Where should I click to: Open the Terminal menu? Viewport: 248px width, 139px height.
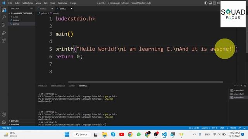(62, 3)
